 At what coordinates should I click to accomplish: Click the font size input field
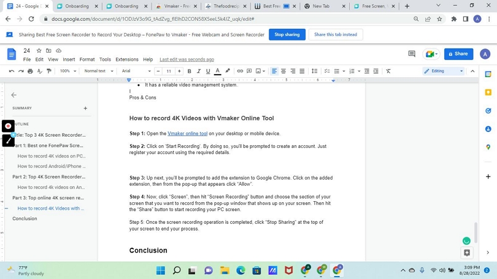(x=169, y=71)
